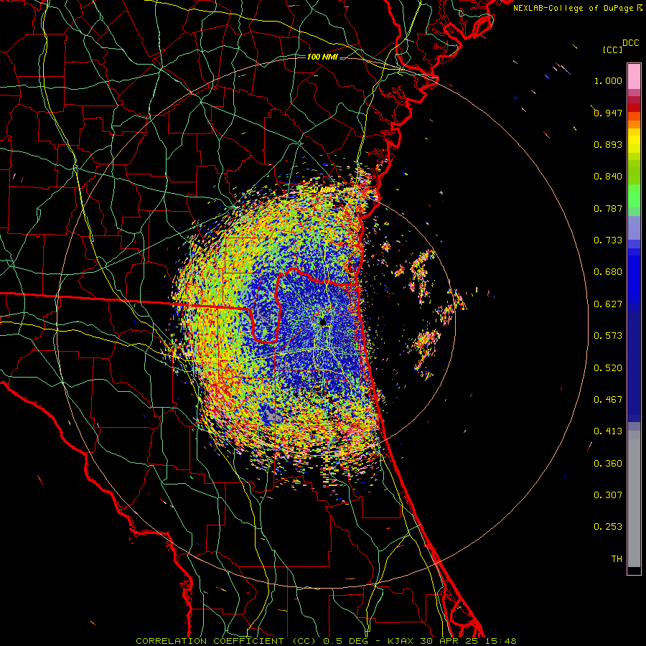The width and height of the screenshot is (646, 646).
Task: Click the black KJAX radar site dot
Action: 323,322
